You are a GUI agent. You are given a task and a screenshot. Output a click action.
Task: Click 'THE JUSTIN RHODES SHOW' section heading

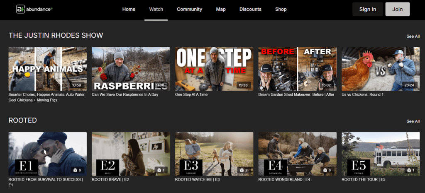(56, 35)
